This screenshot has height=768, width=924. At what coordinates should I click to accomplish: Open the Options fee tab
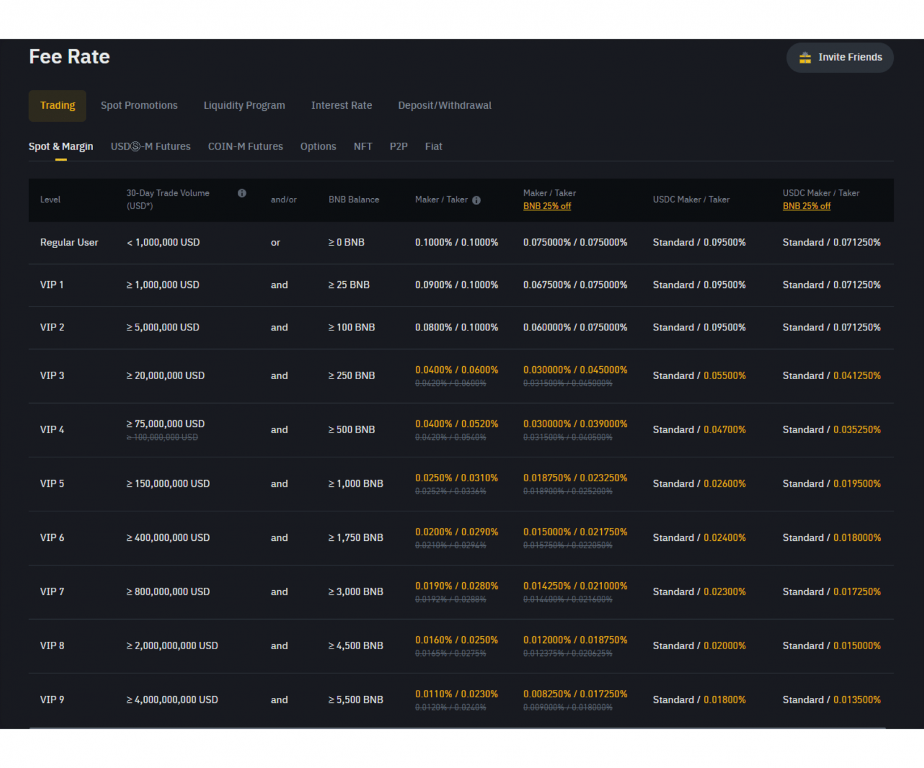click(318, 146)
